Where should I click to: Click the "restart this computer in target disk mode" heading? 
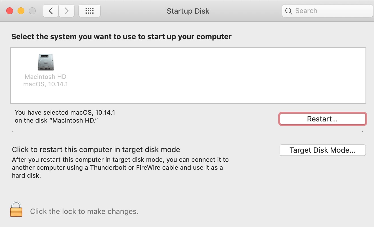click(96, 150)
